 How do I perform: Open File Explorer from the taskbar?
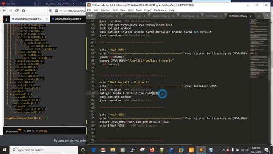pyautogui.click(x=113, y=150)
